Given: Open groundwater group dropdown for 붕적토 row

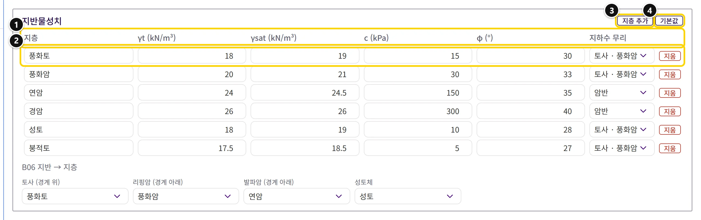Looking at the screenshot, I should pyautogui.click(x=622, y=148).
